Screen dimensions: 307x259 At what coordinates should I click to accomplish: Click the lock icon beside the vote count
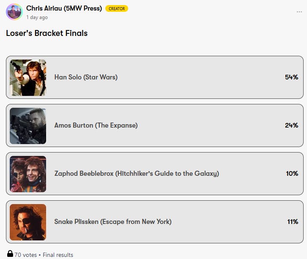point(10,254)
